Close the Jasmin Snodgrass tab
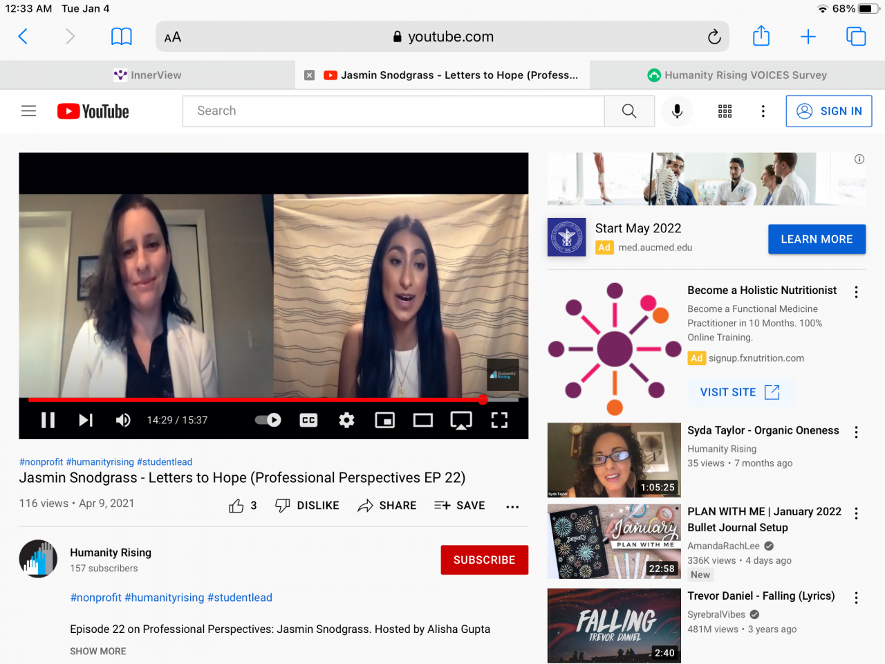Viewport: 885px width, 664px height. tap(310, 75)
